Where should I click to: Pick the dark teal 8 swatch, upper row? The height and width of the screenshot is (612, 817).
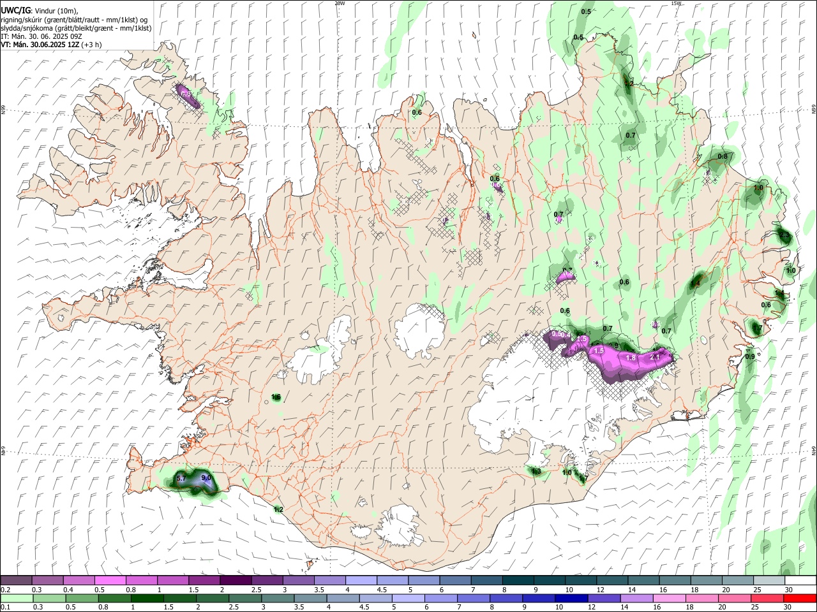[x=518, y=580]
